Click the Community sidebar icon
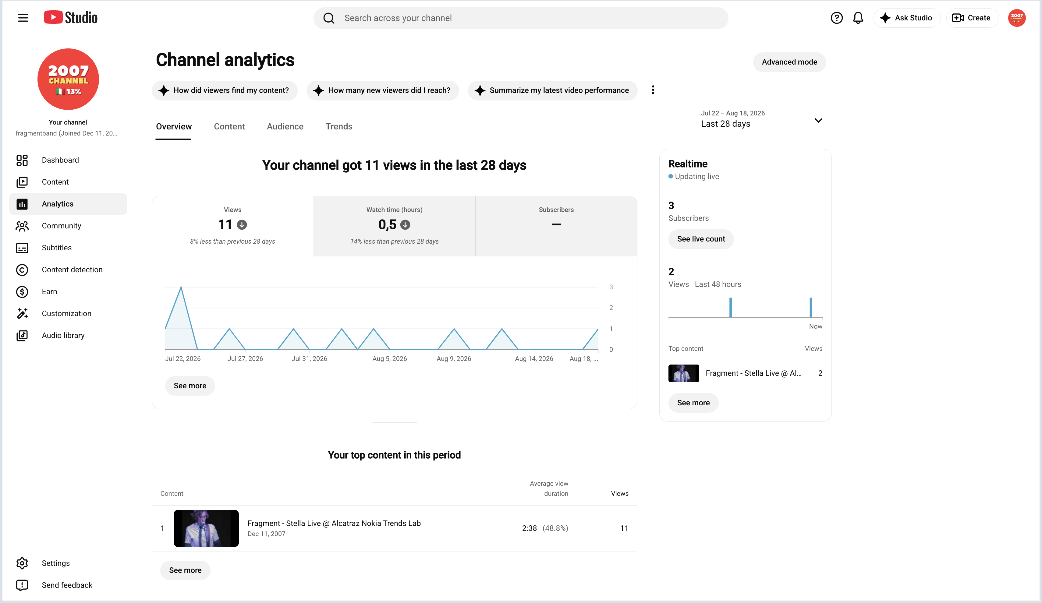The height and width of the screenshot is (603, 1042). pos(22,226)
